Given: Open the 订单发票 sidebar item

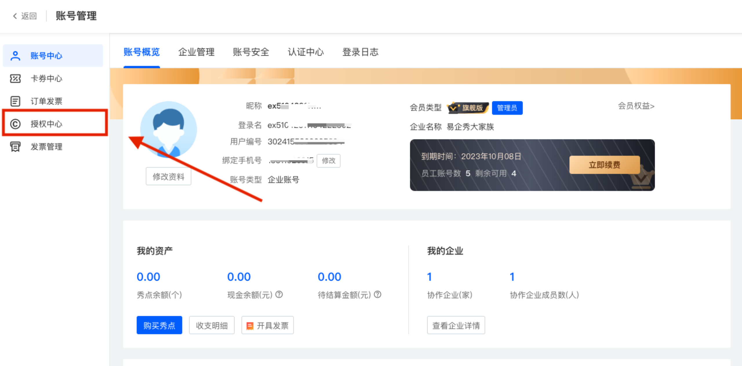Looking at the screenshot, I should click(x=53, y=101).
